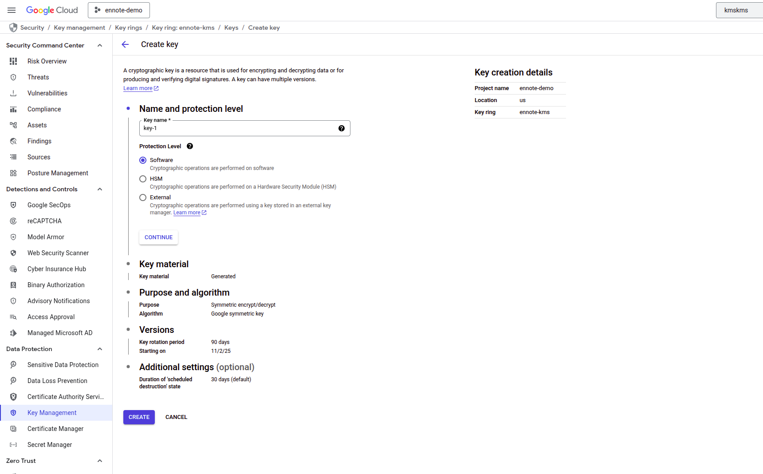The width and height of the screenshot is (763, 474).
Task: Click the CREATE button
Action: [139, 417]
